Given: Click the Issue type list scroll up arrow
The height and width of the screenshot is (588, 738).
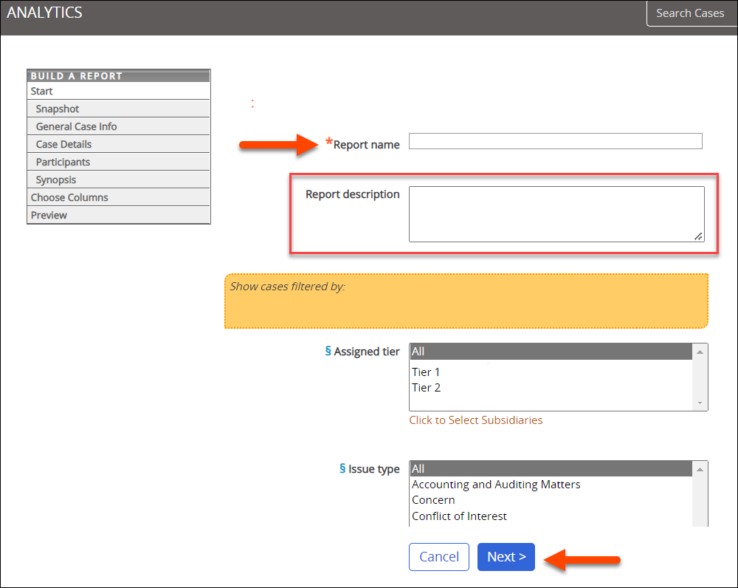Looking at the screenshot, I should click(x=700, y=469).
